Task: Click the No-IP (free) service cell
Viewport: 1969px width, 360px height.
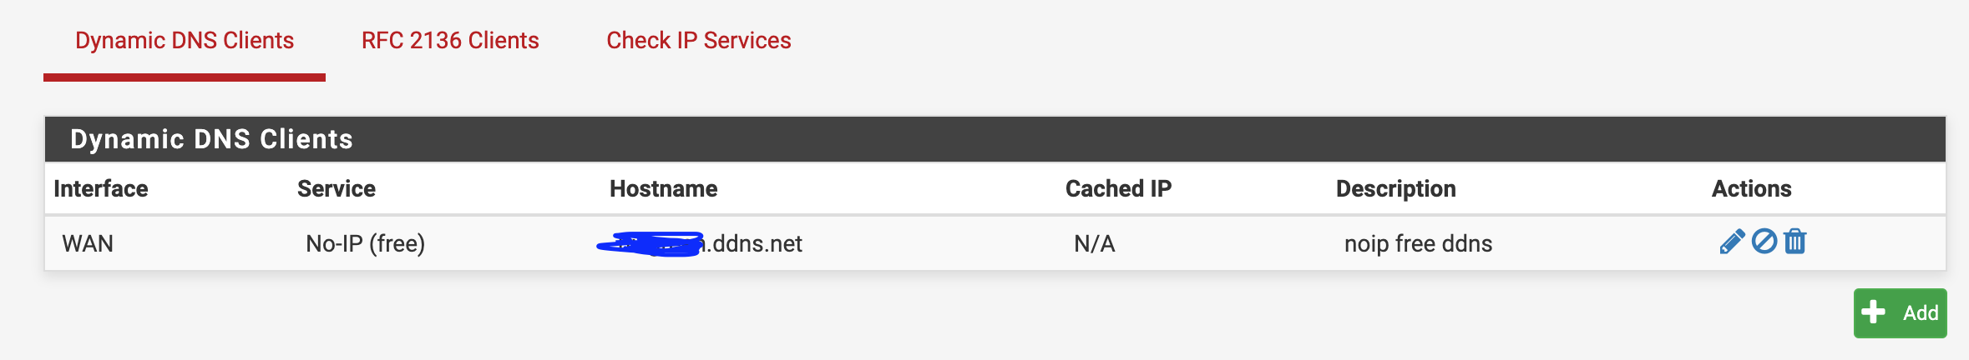Action: tap(365, 244)
